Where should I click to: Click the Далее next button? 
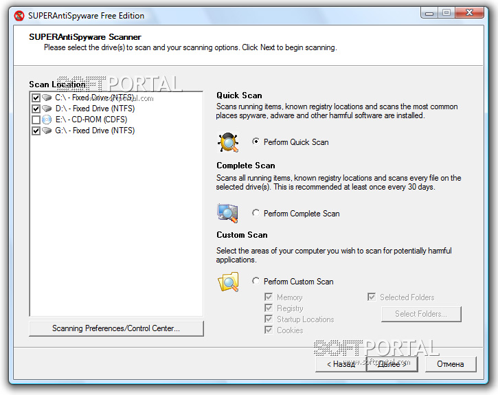(x=392, y=364)
